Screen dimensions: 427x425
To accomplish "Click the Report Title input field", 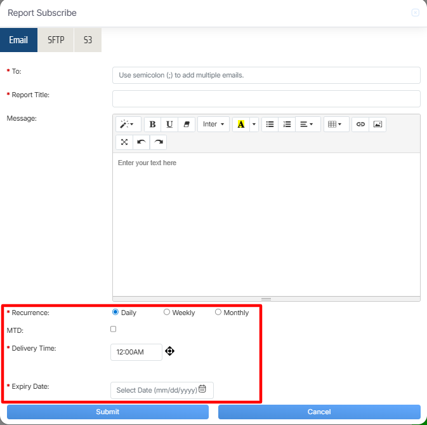I will (x=266, y=98).
